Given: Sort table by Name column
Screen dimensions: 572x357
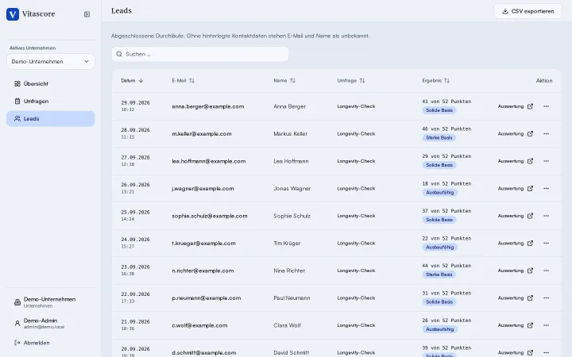Looking at the screenshot, I should (284, 80).
